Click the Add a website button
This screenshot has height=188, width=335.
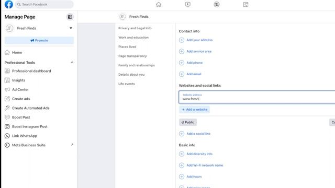194,109
